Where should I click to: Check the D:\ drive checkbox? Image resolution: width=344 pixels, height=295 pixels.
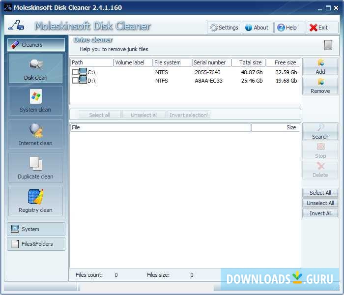click(x=75, y=80)
